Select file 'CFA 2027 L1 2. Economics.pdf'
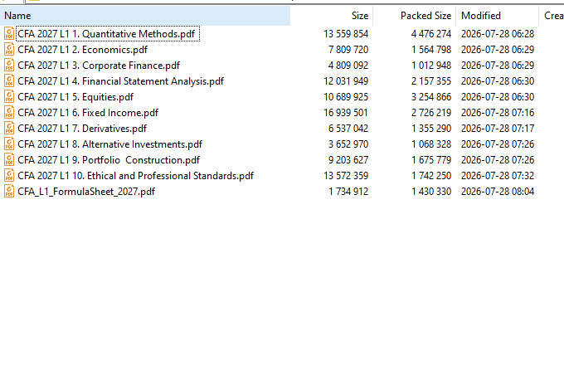The width and height of the screenshot is (564, 380). (x=82, y=50)
